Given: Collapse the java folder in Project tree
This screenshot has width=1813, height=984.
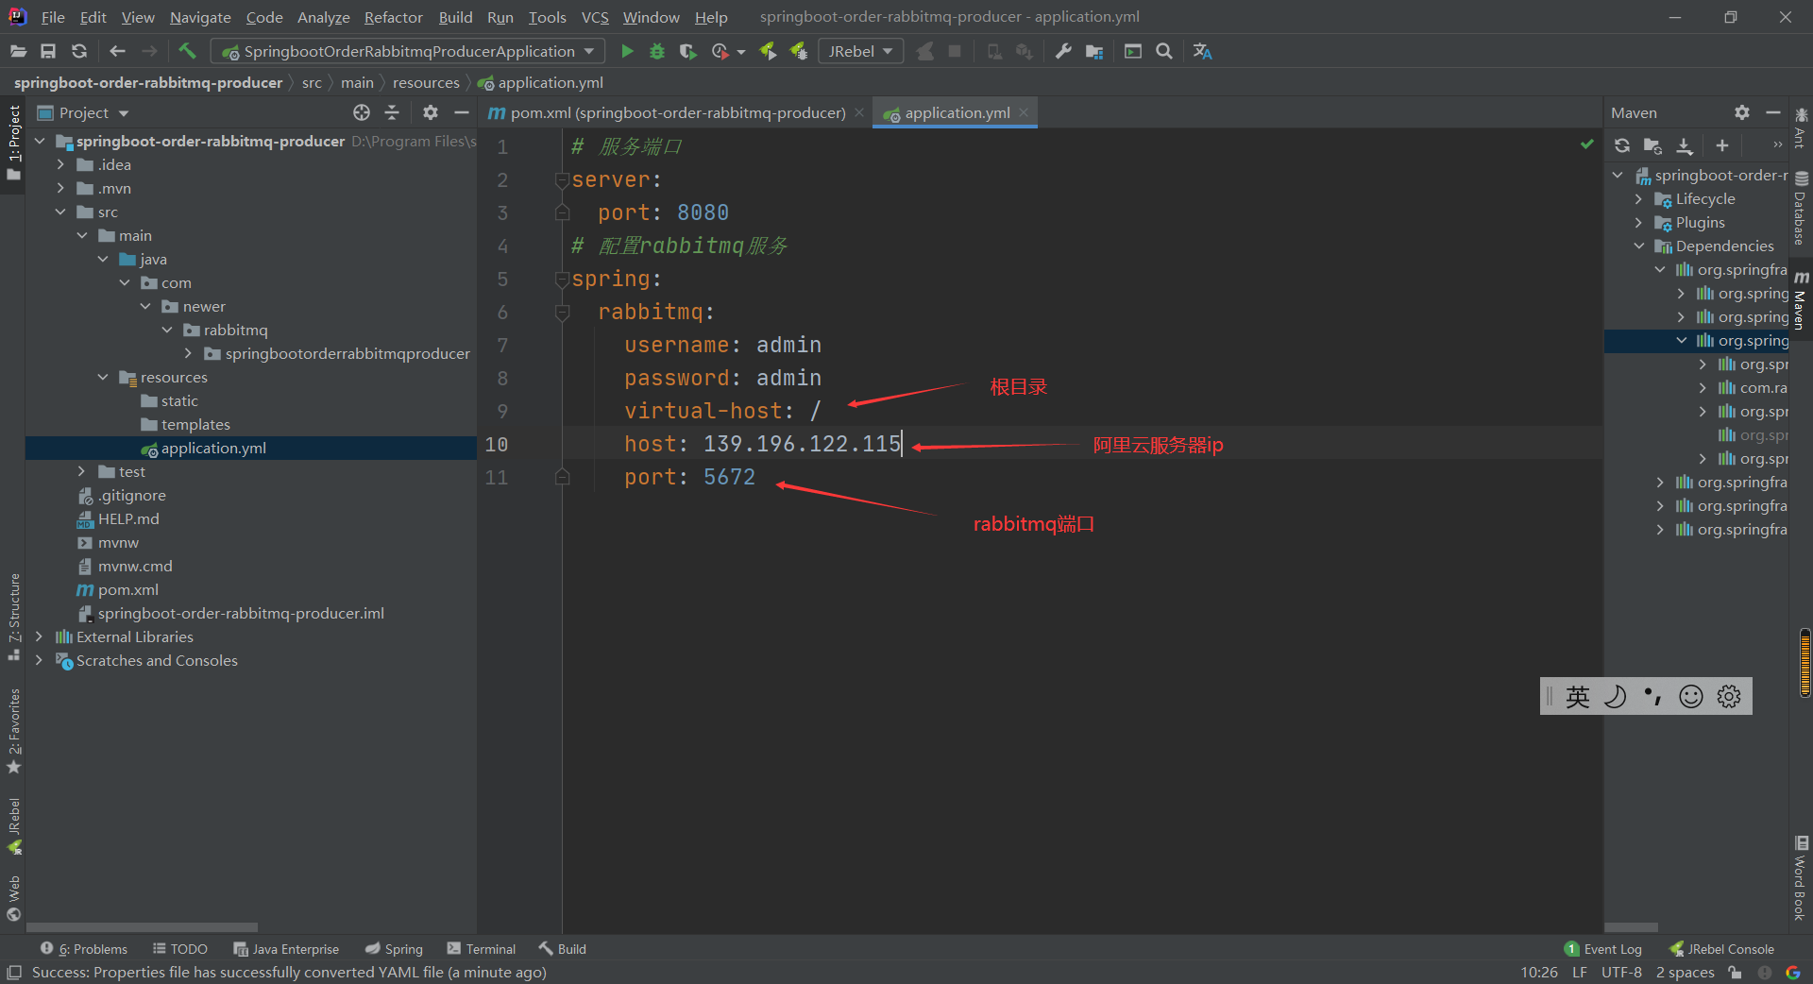Looking at the screenshot, I should tap(104, 259).
